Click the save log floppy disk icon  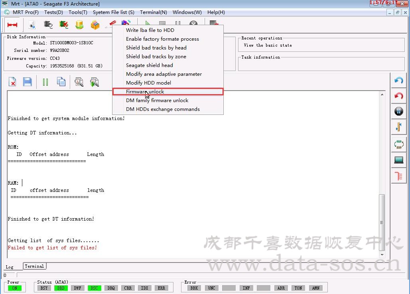27,82
